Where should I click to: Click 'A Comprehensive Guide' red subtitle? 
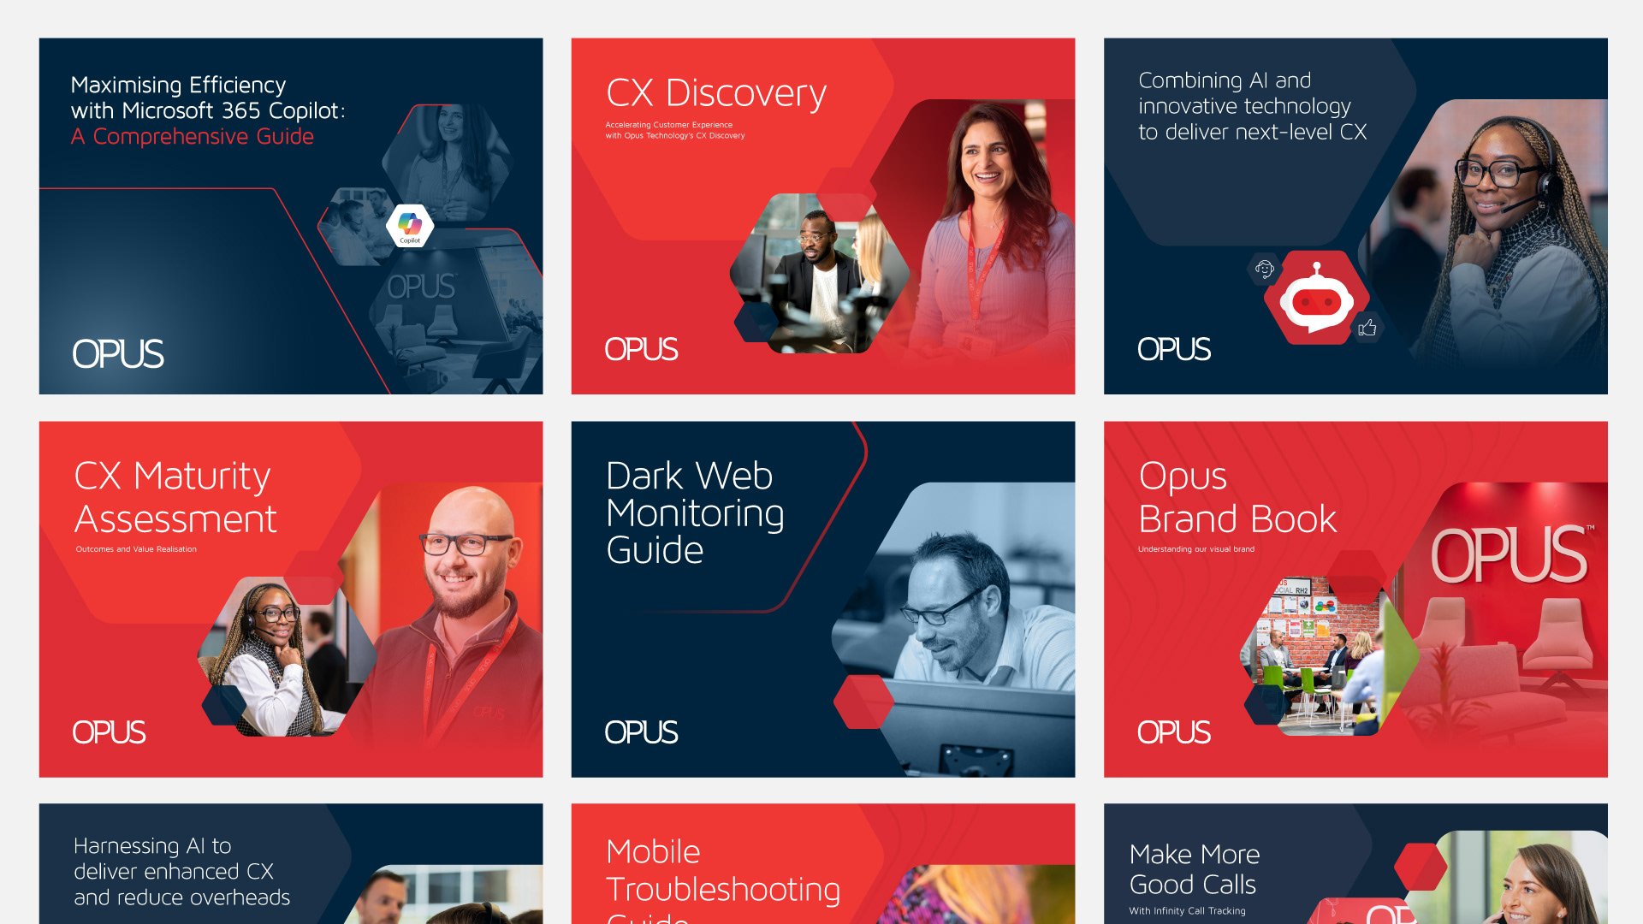point(193,136)
